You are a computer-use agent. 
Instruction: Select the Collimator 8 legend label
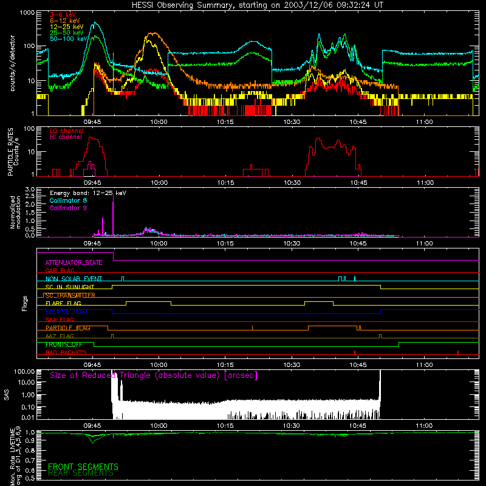point(68,200)
